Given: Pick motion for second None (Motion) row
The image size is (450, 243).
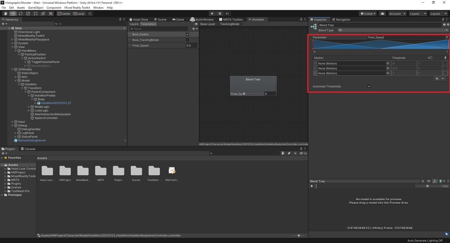Looking at the screenshot, I should click(388, 68).
